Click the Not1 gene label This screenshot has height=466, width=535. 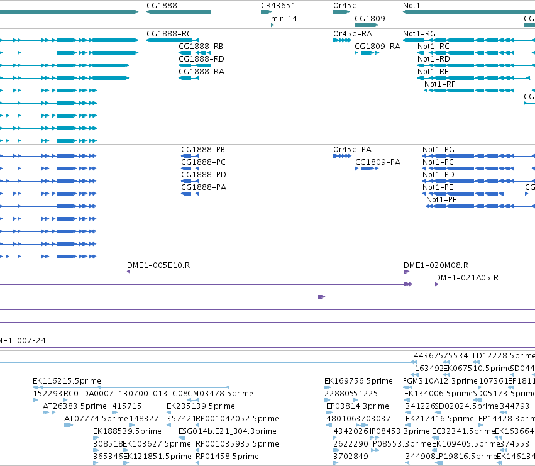point(412,6)
